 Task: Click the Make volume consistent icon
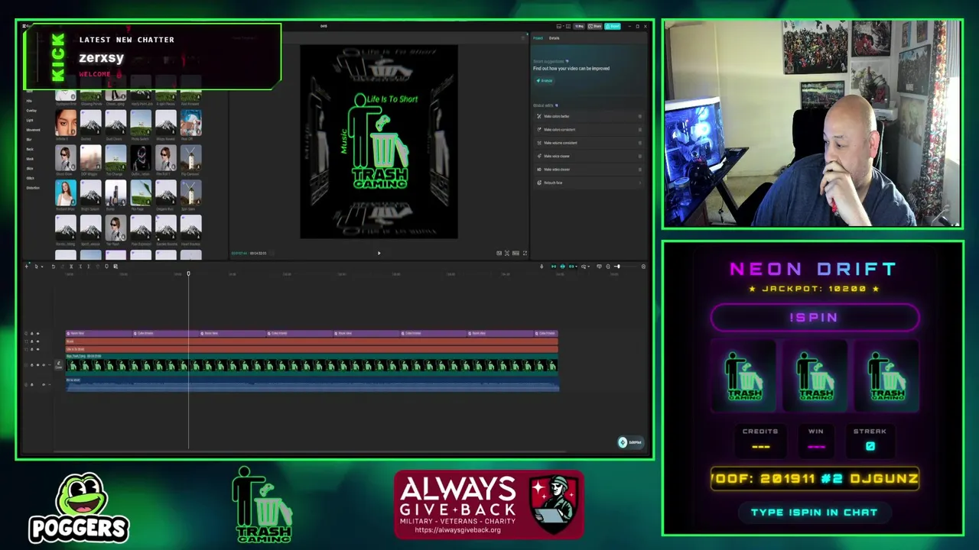pyautogui.click(x=539, y=143)
